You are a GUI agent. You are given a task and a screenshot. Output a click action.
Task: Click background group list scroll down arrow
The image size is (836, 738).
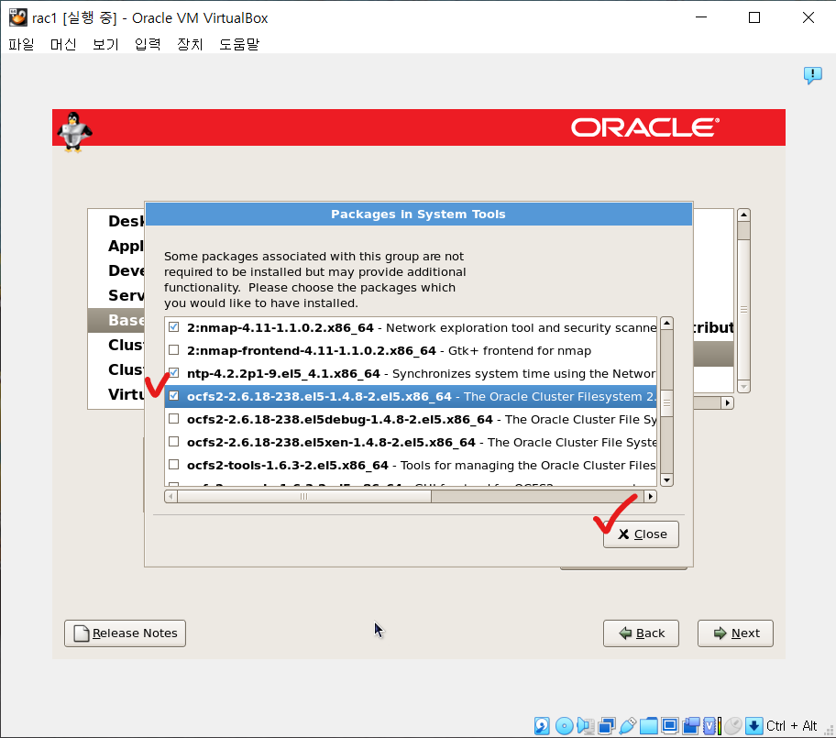pos(743,387)
